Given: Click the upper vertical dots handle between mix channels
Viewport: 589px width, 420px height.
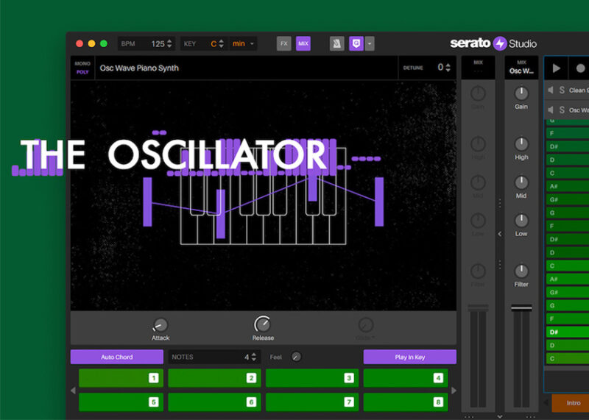Looking at the screenshot, I should 500,203.
